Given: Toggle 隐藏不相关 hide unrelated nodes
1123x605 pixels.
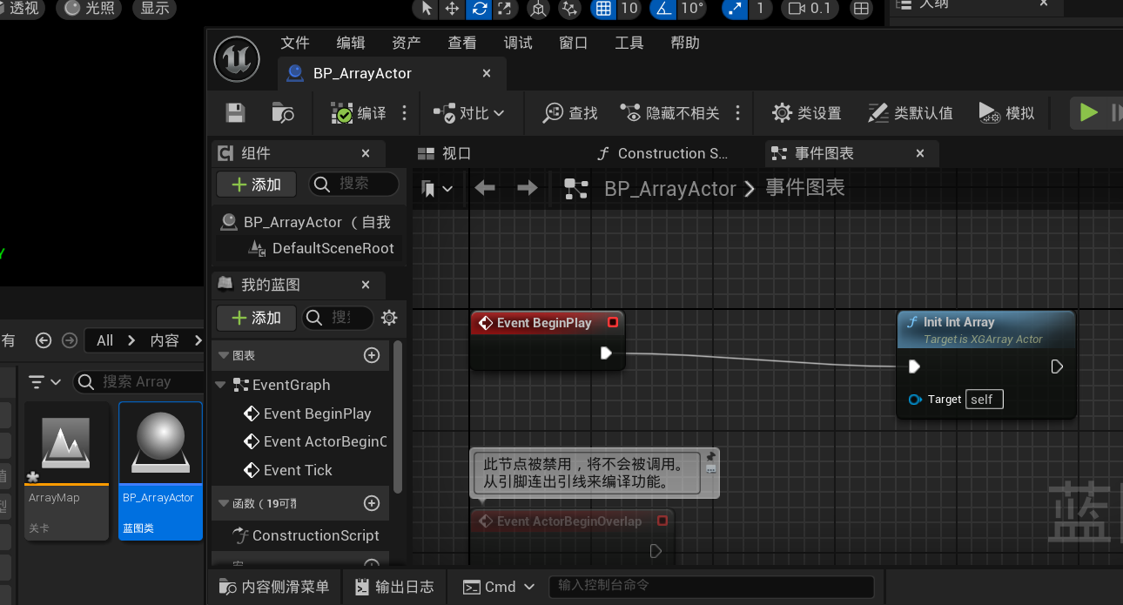Looking at the screenshot, I should [x=670, y=113].
